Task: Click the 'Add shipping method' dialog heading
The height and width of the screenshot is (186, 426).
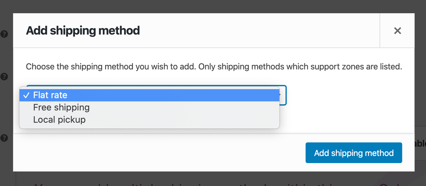Action: [83, 31]
